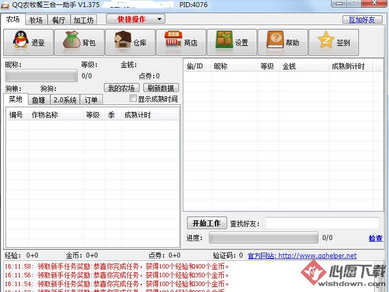Select the 订单 sub-tab
The image size is (389, 292).
91,100
